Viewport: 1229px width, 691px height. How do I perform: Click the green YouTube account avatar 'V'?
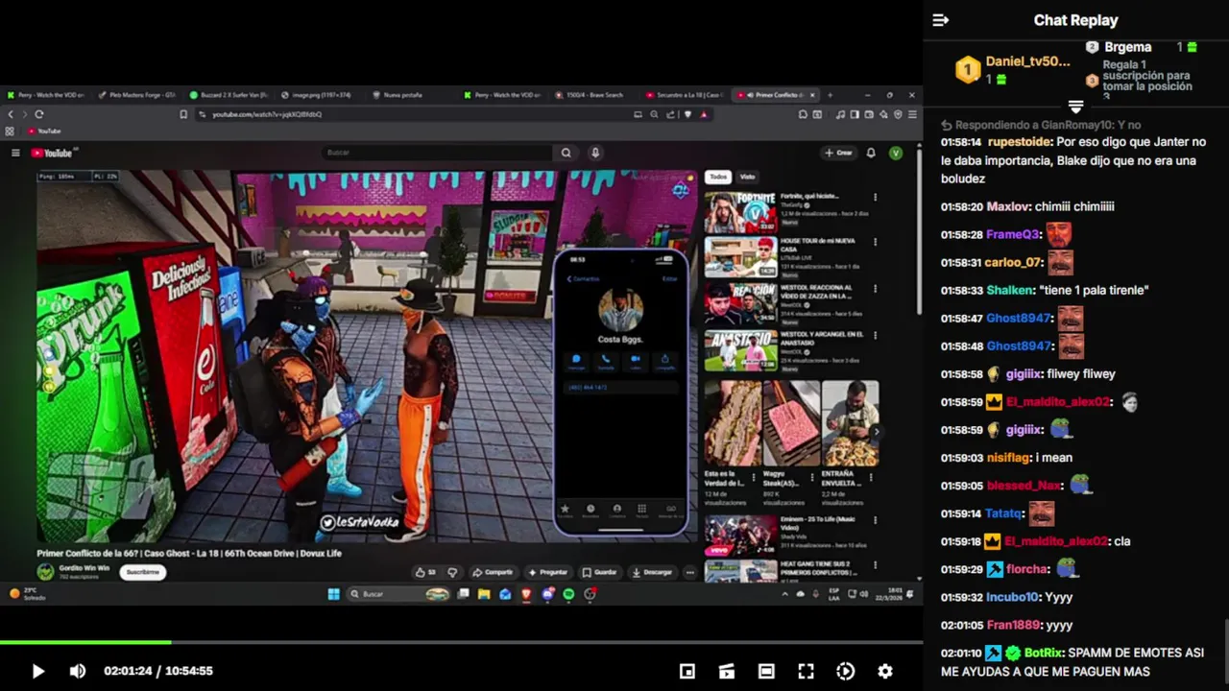(x=896, y=153)
